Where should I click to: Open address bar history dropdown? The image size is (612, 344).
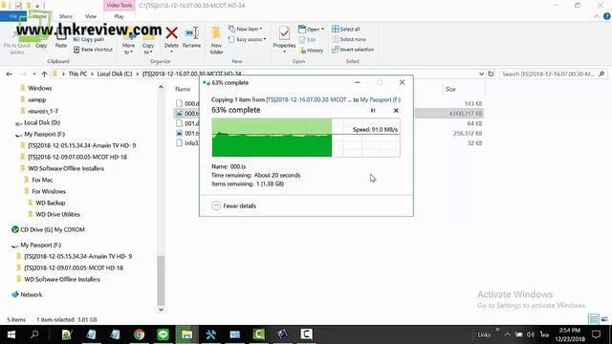coord(481,74)
